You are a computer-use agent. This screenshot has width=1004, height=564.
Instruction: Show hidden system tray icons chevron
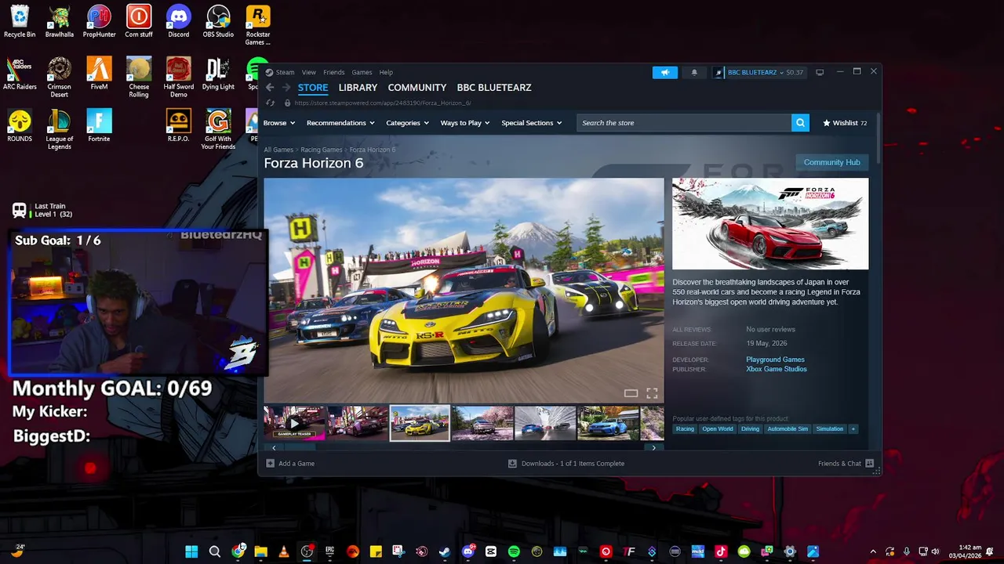873,551
